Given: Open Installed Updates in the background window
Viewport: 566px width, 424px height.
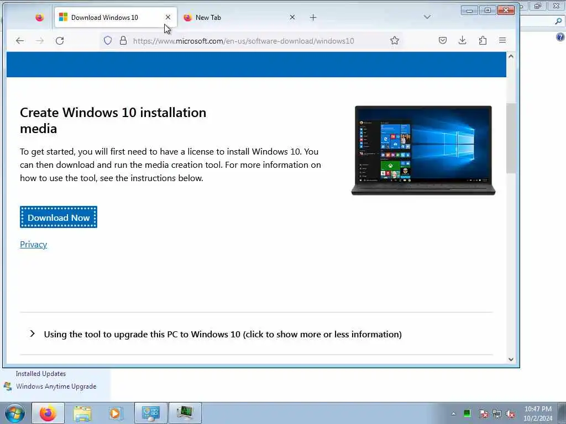Looking at the screenshot, I should coord(41,374).
